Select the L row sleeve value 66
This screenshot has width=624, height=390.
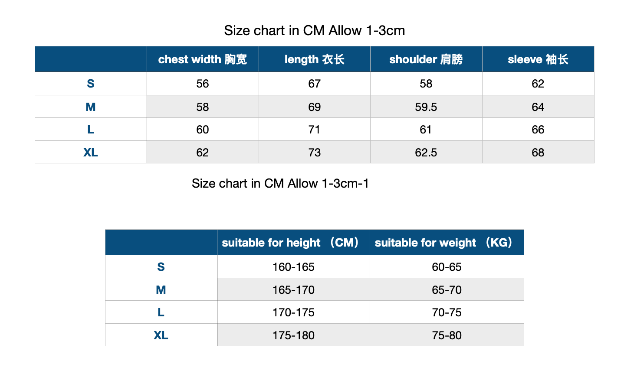[x=538, y=130]
